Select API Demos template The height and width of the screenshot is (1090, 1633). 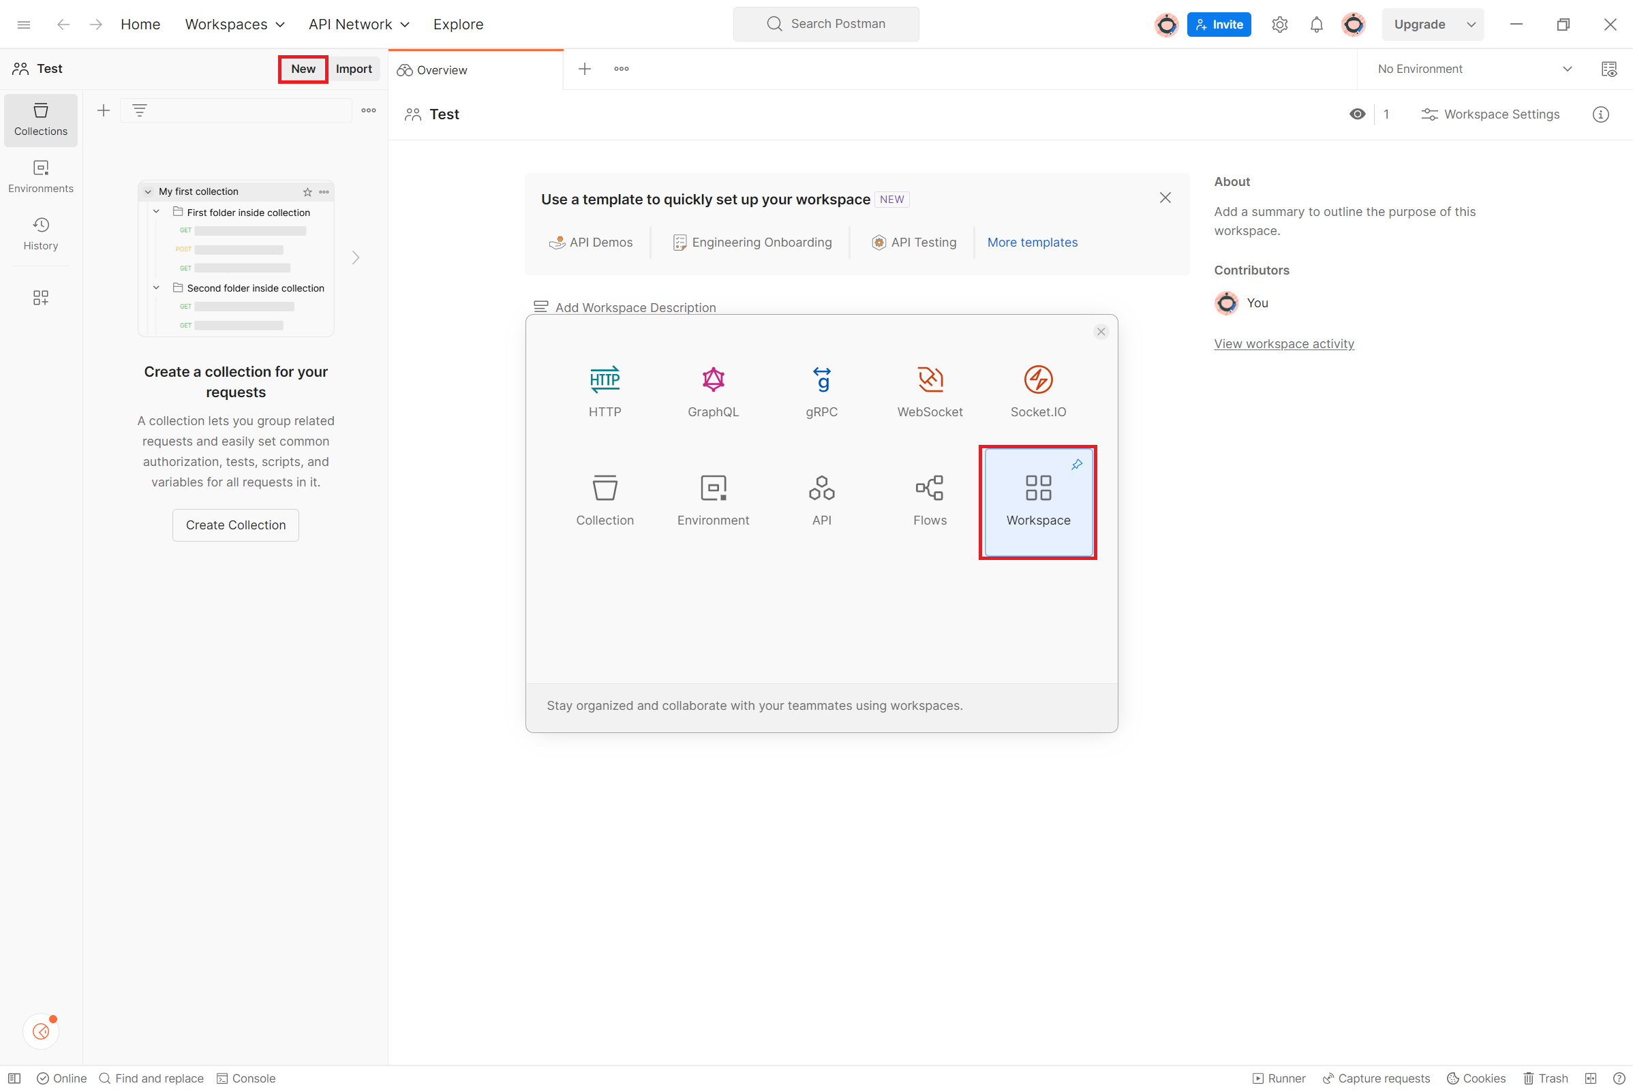point(591,242)
